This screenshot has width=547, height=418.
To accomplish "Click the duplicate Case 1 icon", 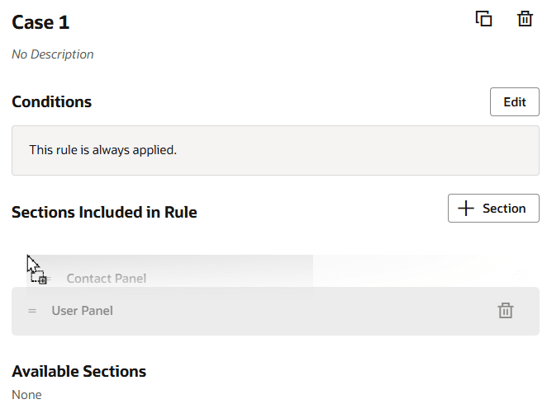I will click(x=484, y=19).
